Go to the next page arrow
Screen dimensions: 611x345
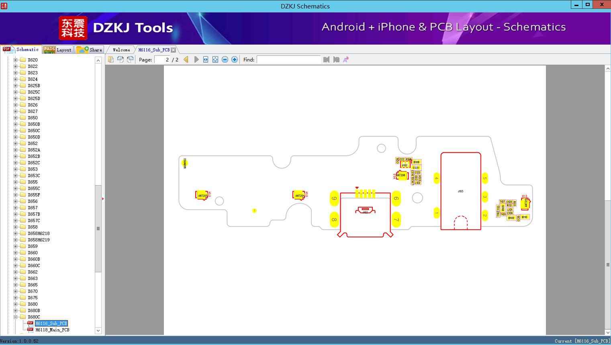196,59
